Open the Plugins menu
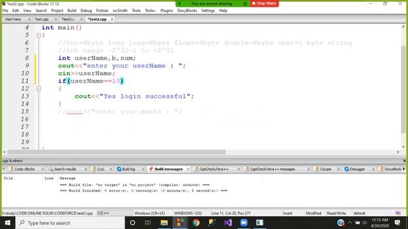 tap(166, 11)
